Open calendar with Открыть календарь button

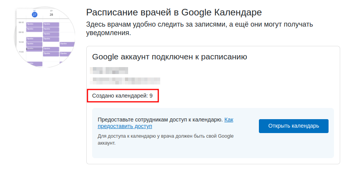coord(294,126)
